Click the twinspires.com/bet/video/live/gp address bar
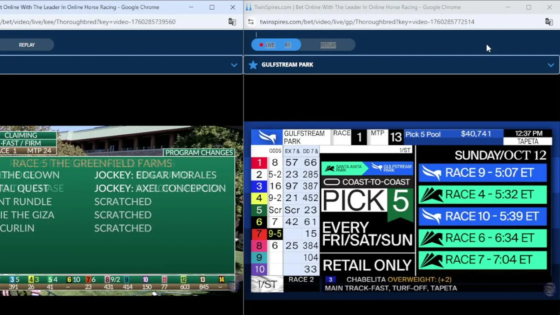 coord(367,22)
